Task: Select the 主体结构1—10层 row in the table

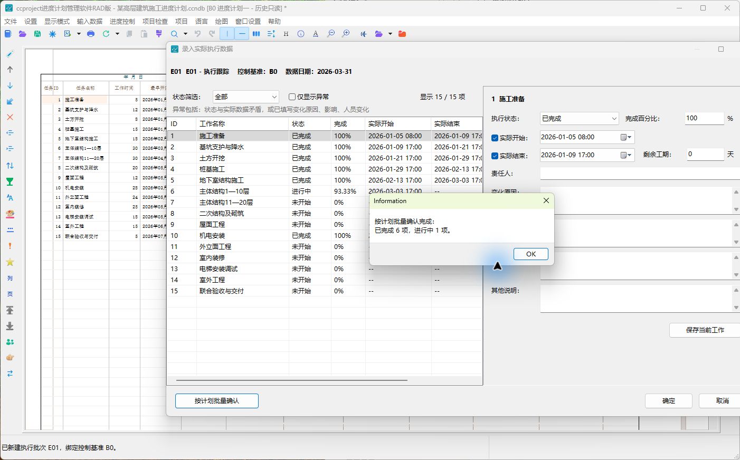Action: click(325, 191)
